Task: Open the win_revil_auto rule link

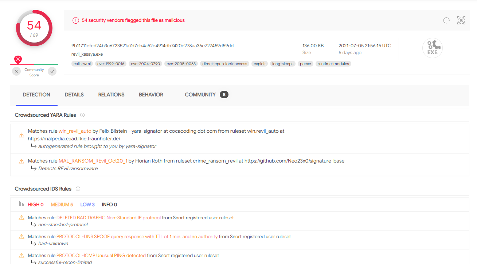Action: pos(75,131)
